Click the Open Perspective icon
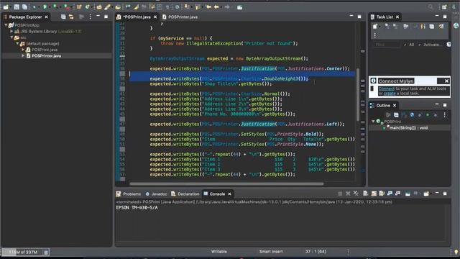Screen dimensions: 460x259 coord(444,6)
